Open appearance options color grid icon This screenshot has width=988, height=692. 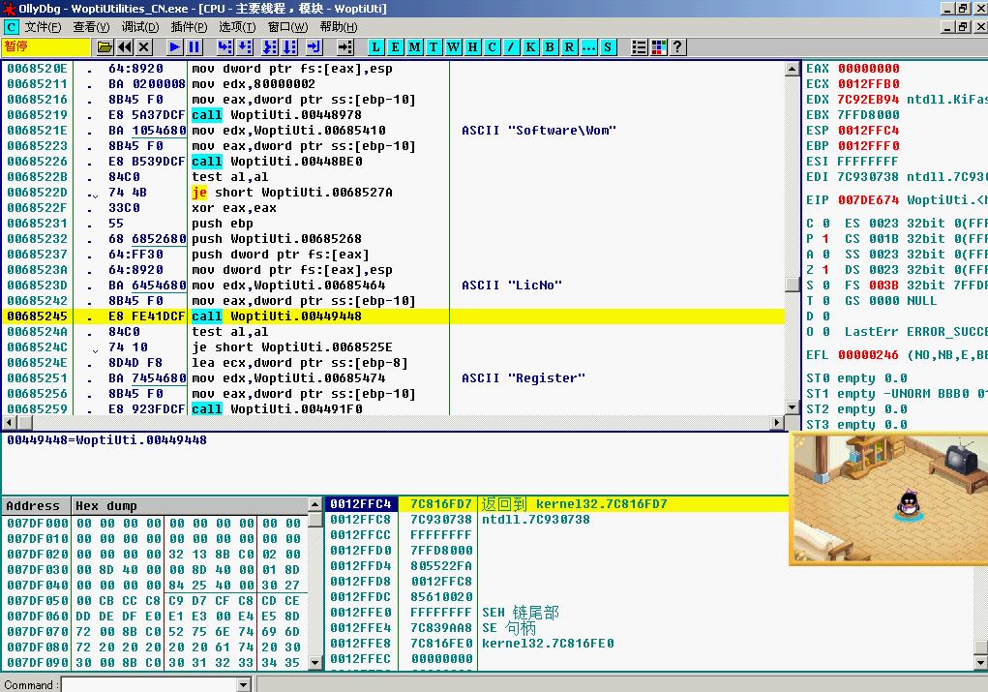pyautogui.click(x=658, y=47)
